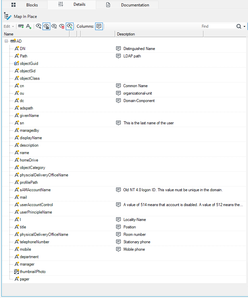Select the sAMAccountName field

35,190
